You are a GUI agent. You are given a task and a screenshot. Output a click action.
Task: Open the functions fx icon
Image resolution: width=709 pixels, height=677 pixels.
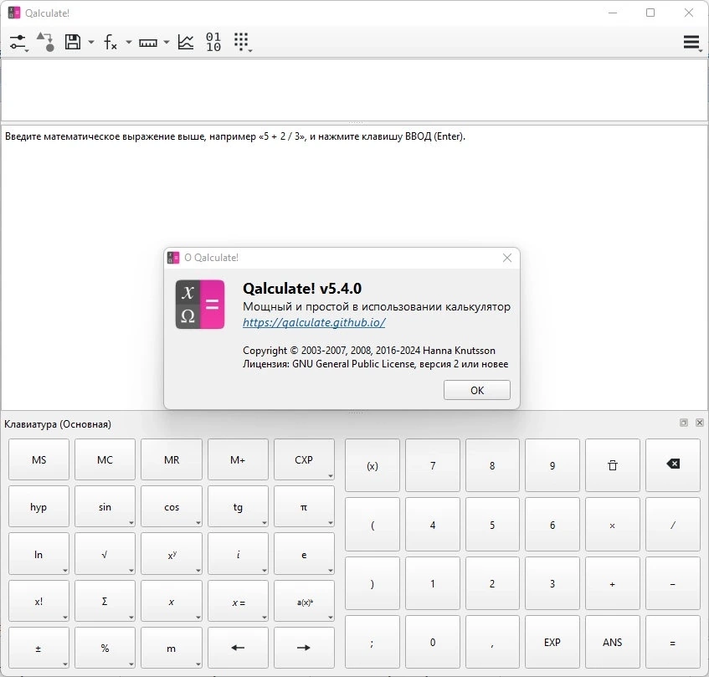tap(110, 42)
